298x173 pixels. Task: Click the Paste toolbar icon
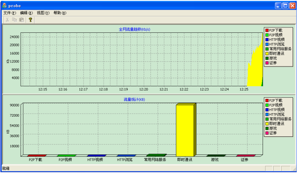[21, 20]
